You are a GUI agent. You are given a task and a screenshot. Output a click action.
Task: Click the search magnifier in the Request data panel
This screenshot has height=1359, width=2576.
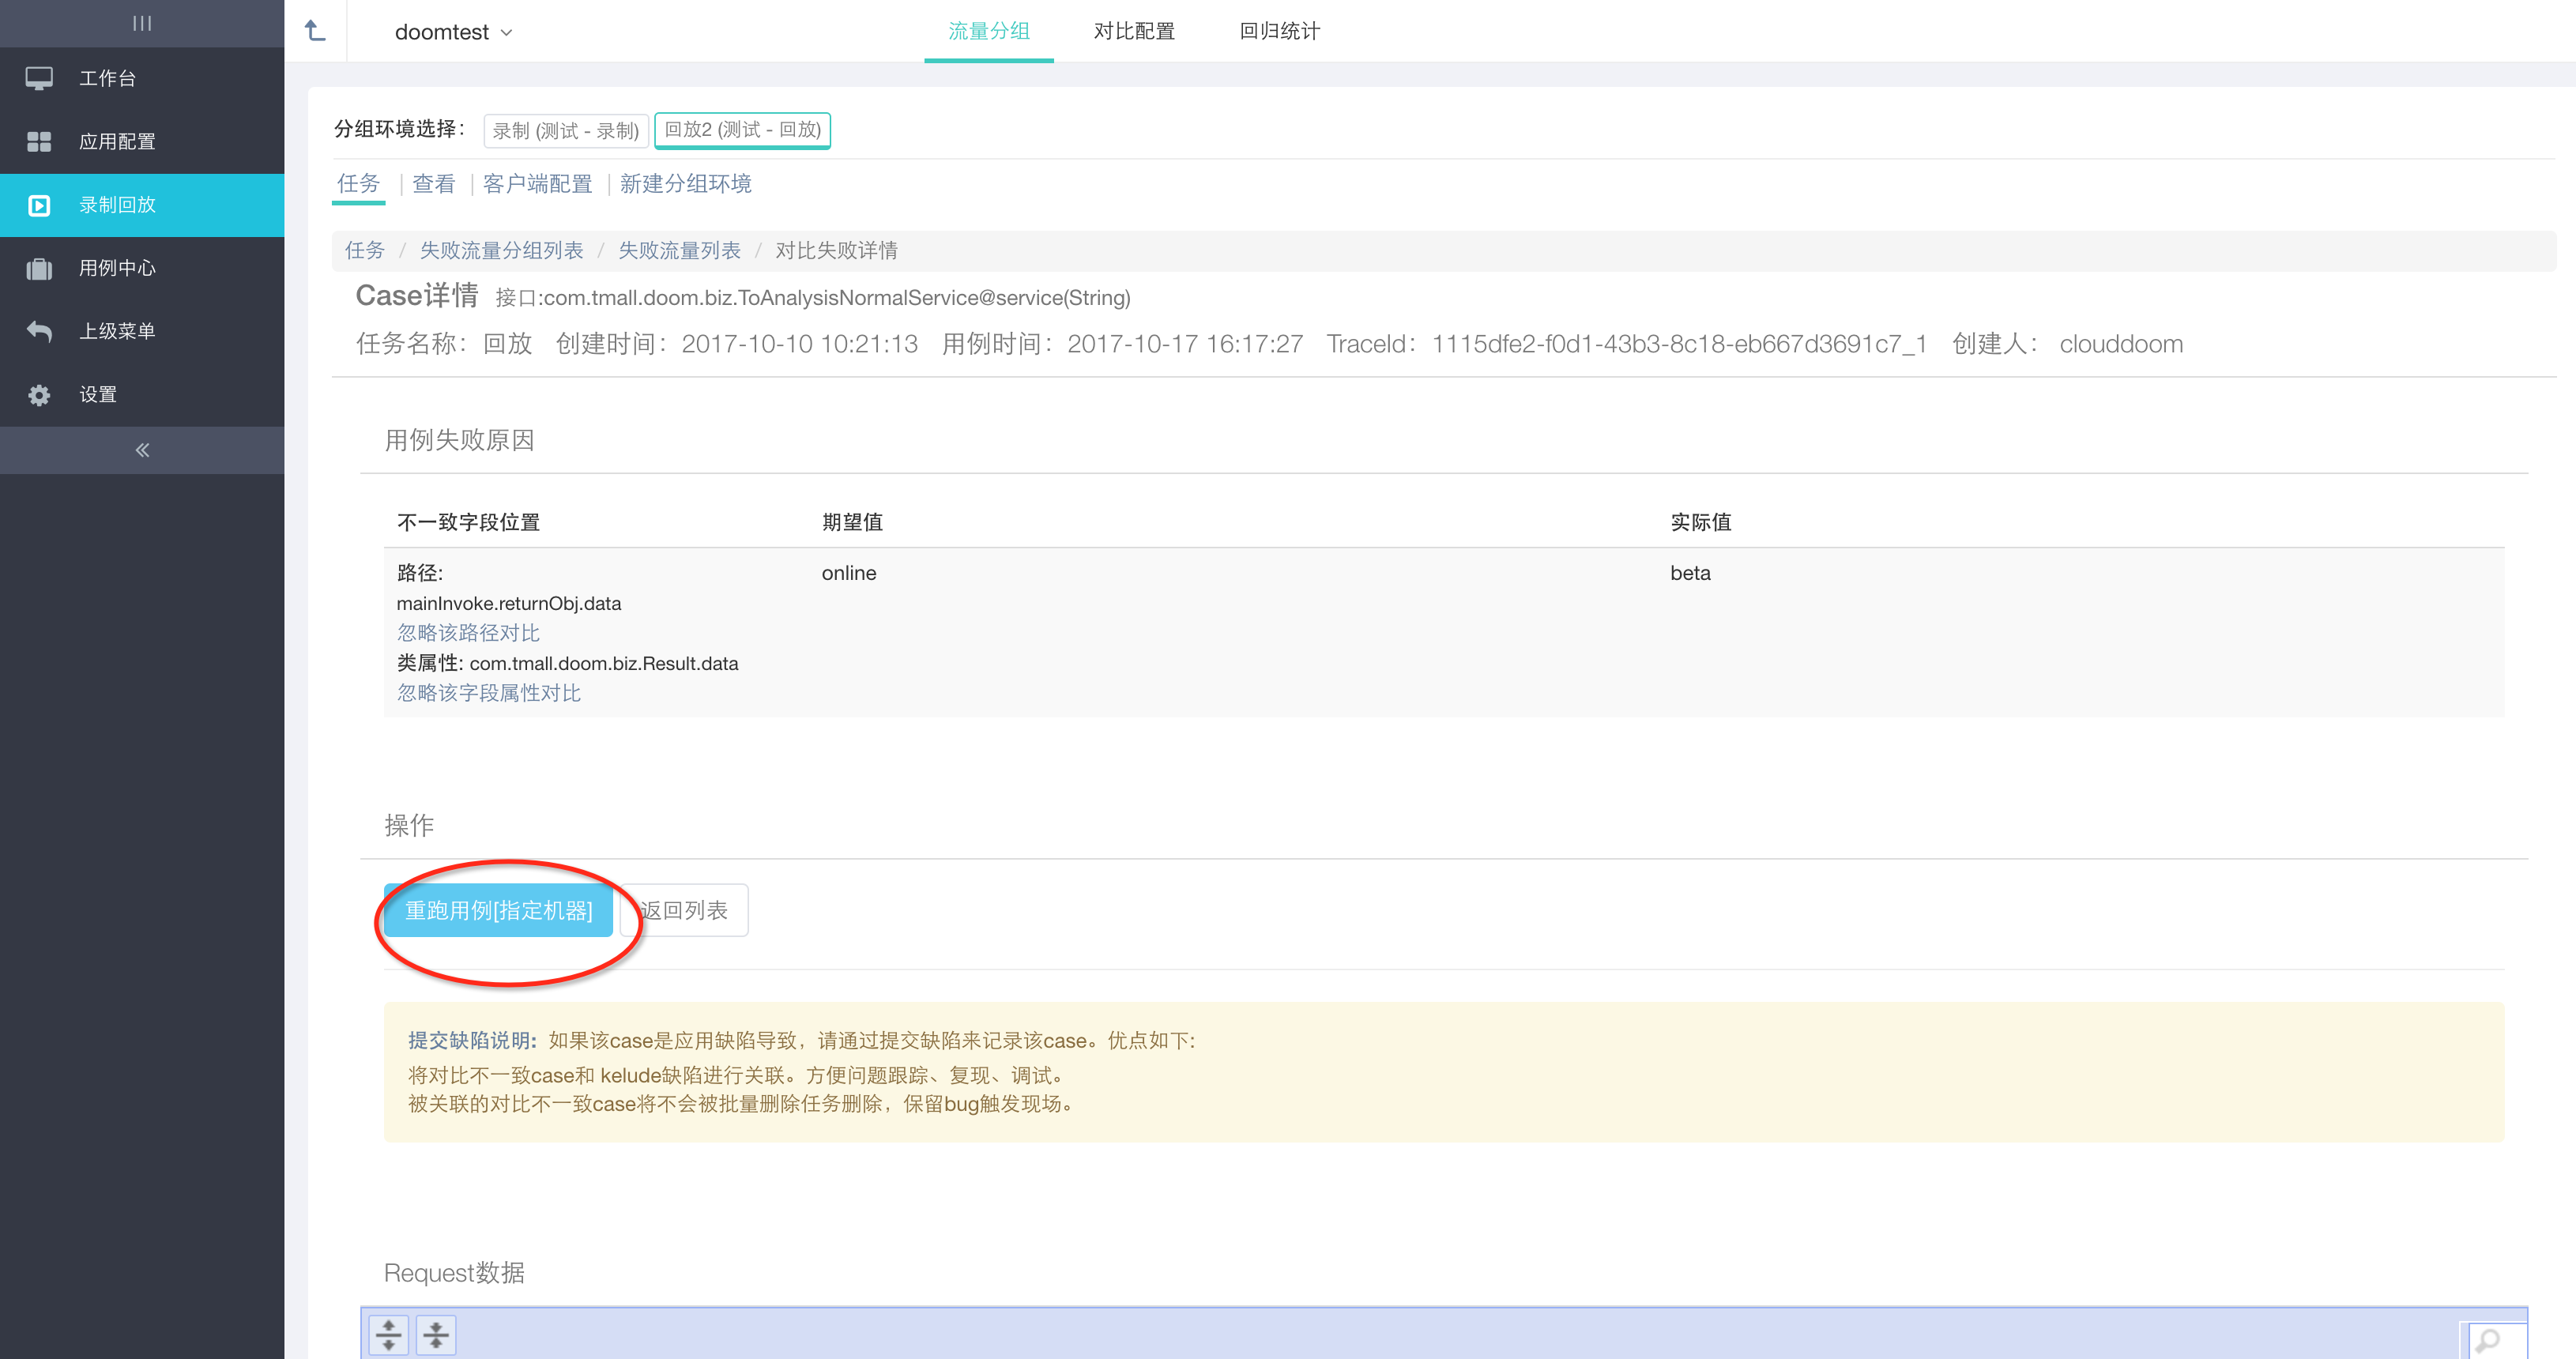point(2488,1339)
